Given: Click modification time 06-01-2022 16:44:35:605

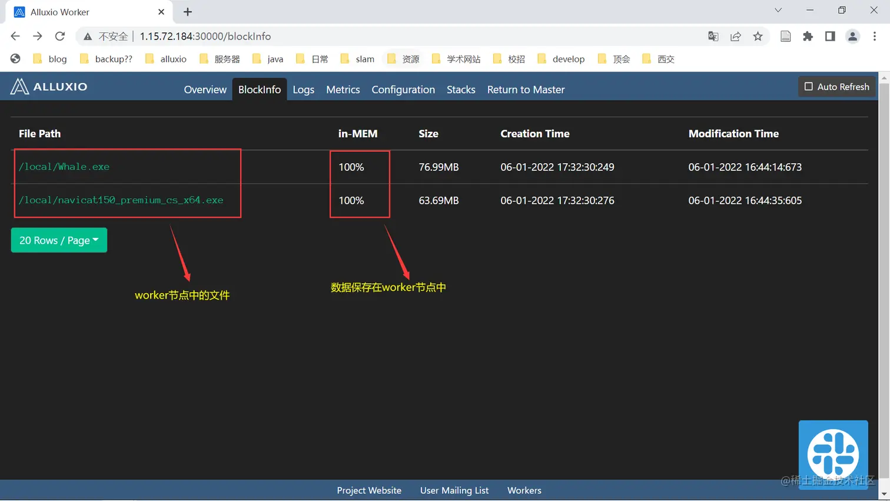Looking at the screenshot, I should click(x=745, y=201).
